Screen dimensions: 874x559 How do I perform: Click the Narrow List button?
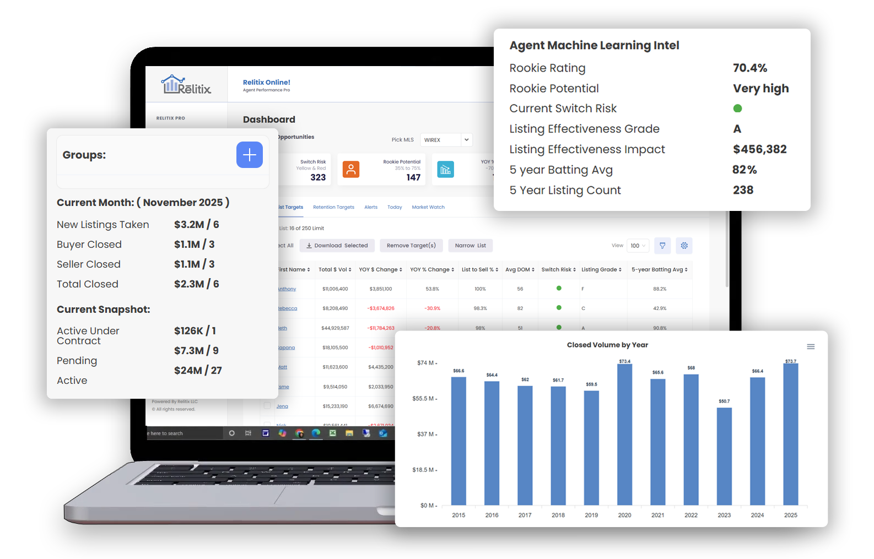point(471,246)
